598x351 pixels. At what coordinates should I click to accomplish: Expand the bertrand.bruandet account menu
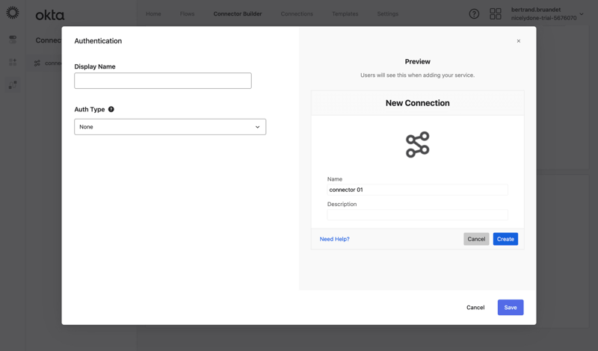click(x=547, y=13)
